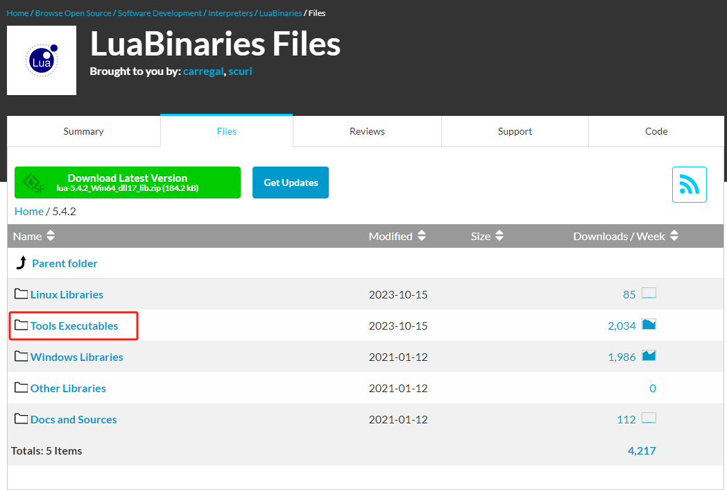Sort file list by Name
727x490 pixels.
(33, 236)
